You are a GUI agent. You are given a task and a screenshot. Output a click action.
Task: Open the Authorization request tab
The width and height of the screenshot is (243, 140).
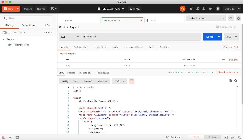click(81, 47)
